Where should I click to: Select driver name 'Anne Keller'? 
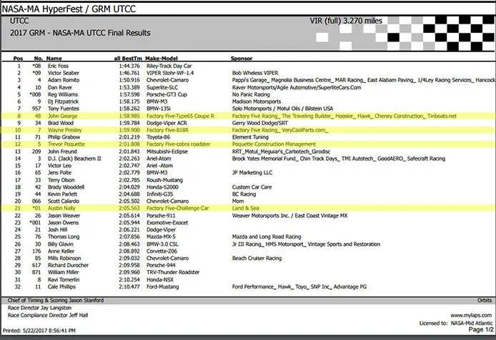(x=61, y=251)
